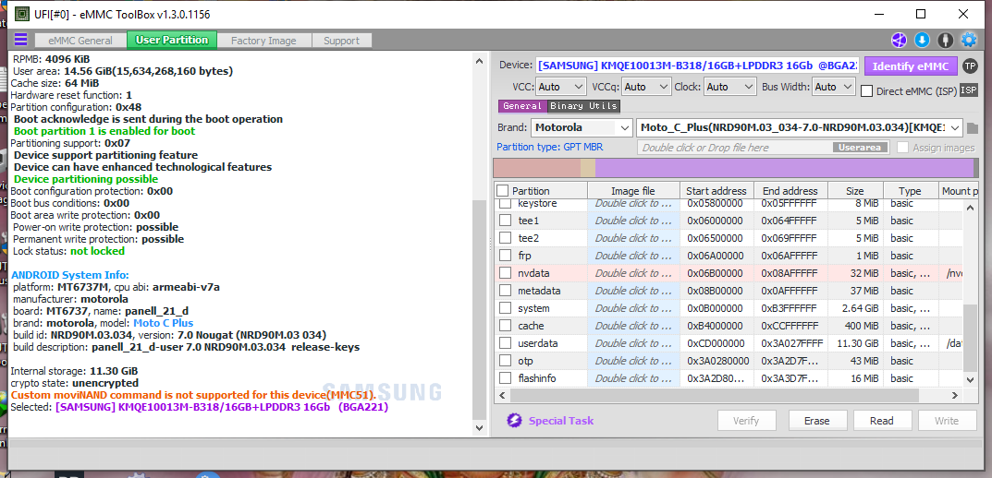992x478 pixels.
Task: Click the ISP badge icon
Action: [968, 90]
